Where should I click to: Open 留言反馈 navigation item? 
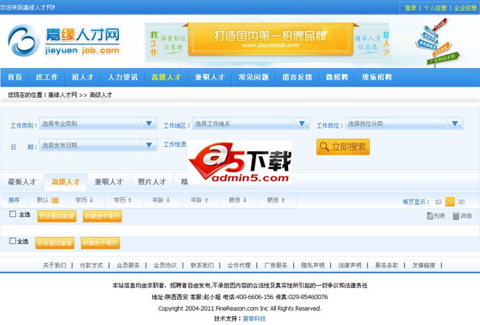[297, 78]
